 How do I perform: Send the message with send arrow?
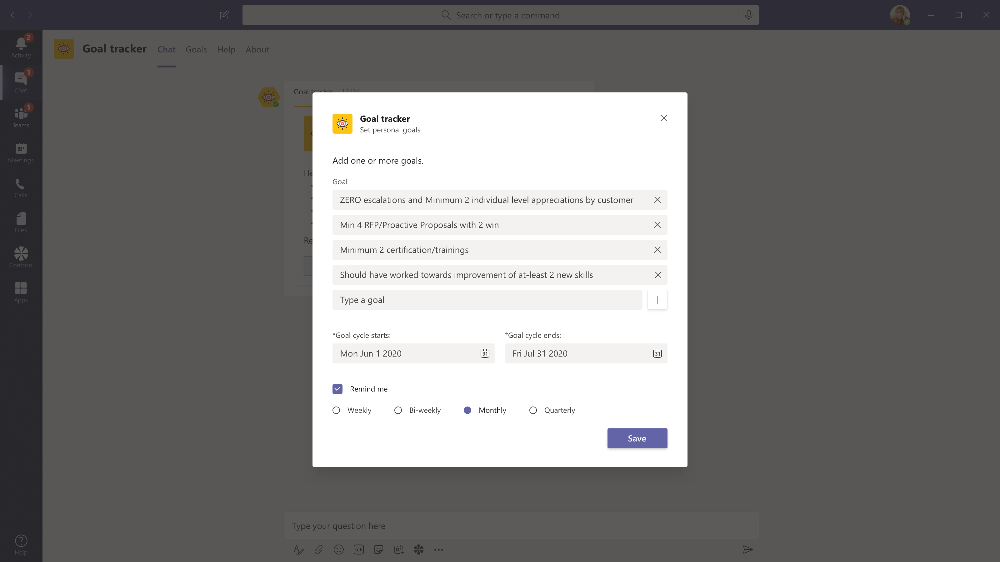[748, 550]
